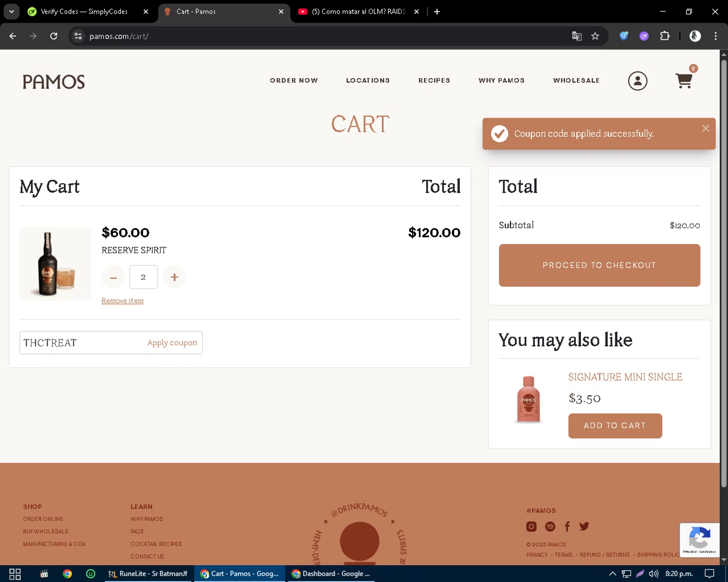The width and height of the screenshot is (728, 582).
Task: Switch to the YouTube Como matar al OLM tab
Action: (358, 12)
